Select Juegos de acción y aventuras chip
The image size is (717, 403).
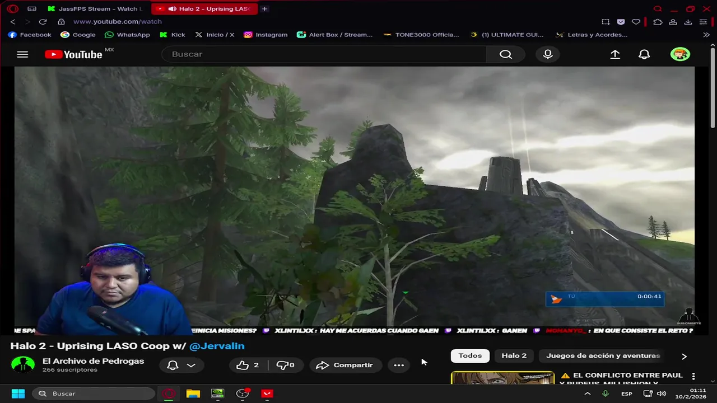(603, 355)
